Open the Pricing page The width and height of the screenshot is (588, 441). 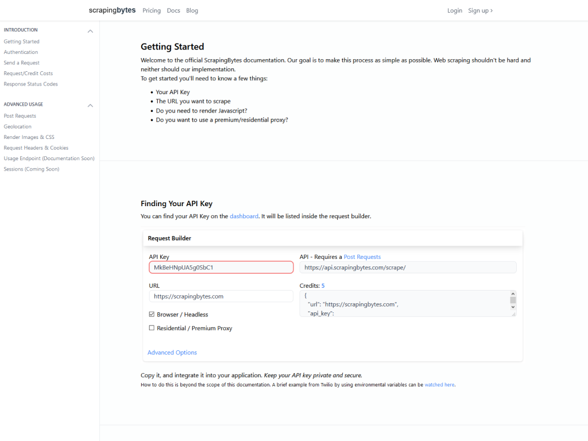152,10
